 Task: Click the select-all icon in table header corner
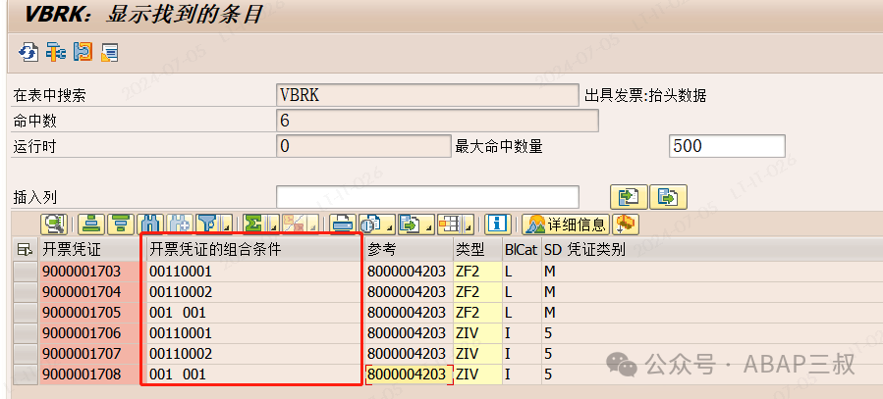(x=25, y=251)
